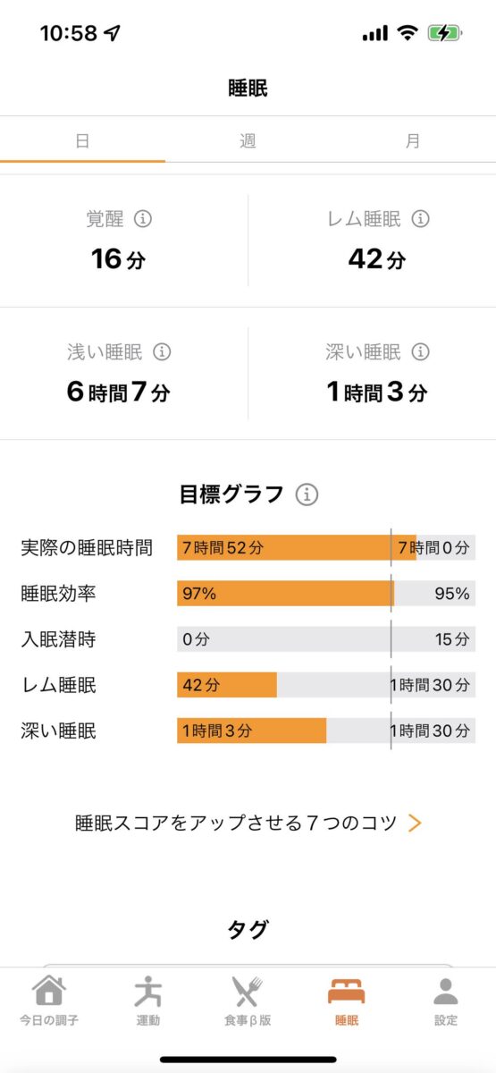Switch to the 月 tab
The width and height of the screenshot is (496, 1073).
coord(413,141)
